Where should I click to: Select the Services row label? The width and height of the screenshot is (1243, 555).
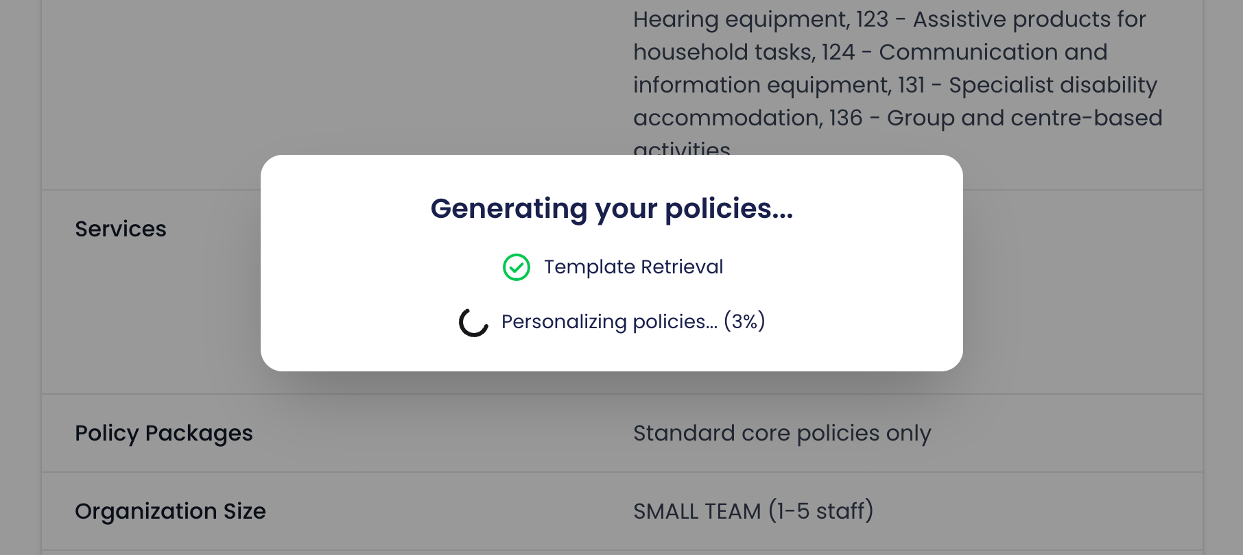click(x=121, y=229)
